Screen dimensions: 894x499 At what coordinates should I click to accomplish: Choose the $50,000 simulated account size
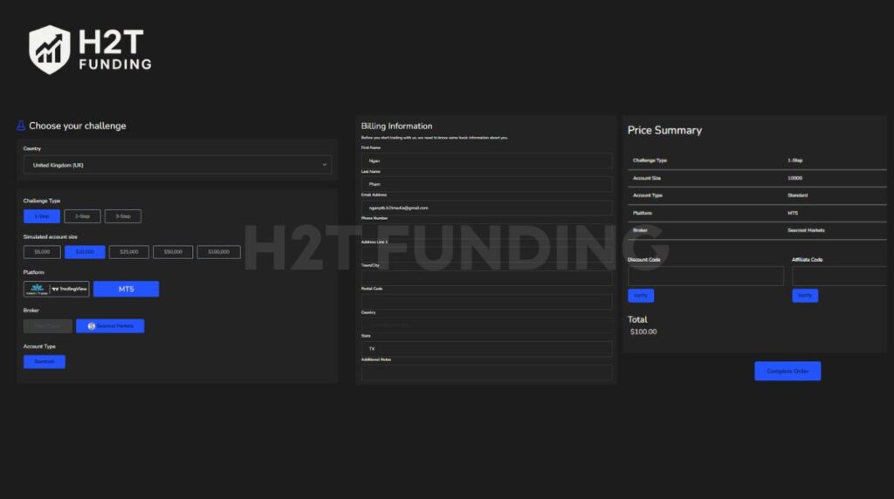[x=173, y=252]
